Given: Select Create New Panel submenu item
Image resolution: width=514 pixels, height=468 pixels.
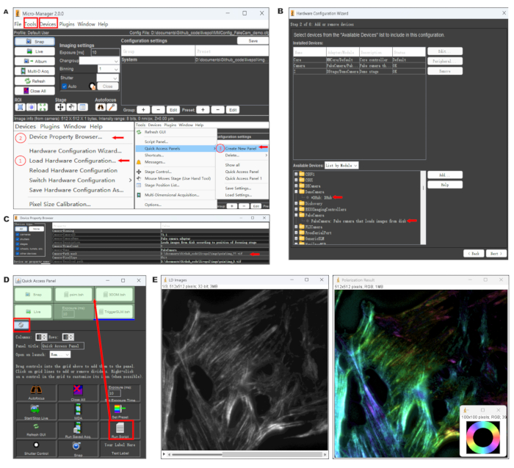Looking at the screenshot, I should coord(241,148).
